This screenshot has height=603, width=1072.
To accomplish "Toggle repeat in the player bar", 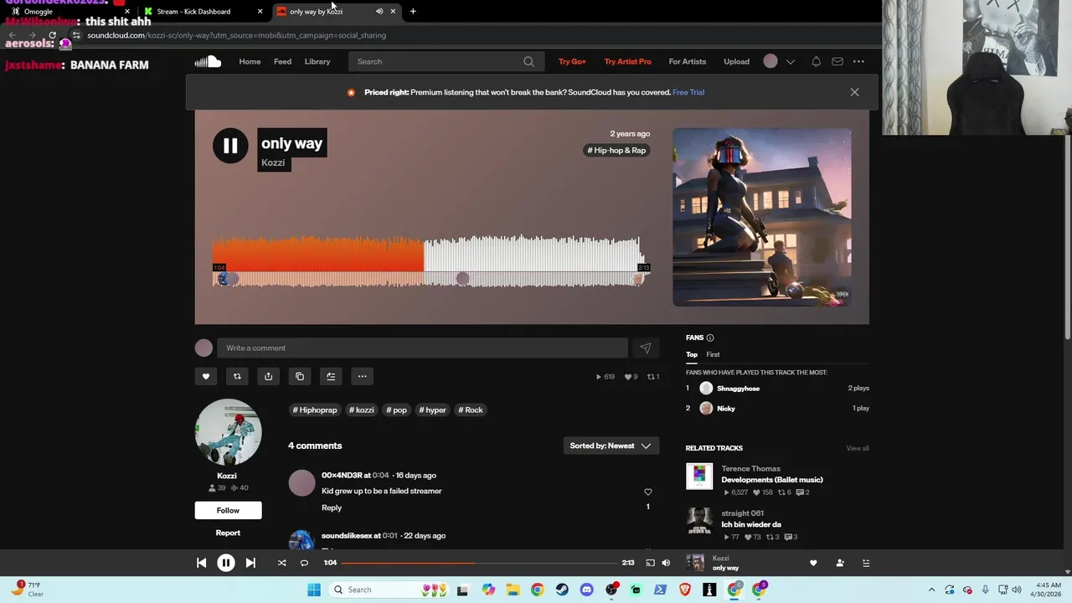I will 304,563.
